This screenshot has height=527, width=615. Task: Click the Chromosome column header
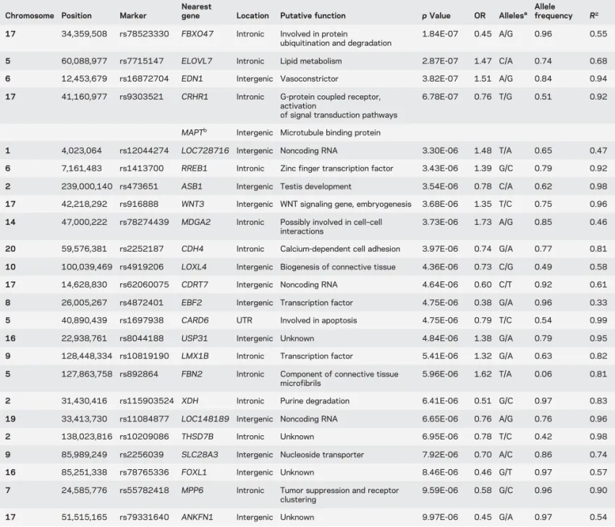[x=30, y=16]
